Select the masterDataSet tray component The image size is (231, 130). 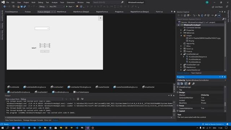coord(103,87)
